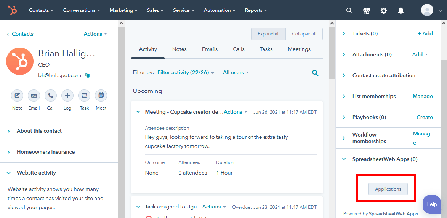Switch to the Meetings tab
This screenshot has width=447, height=218.
click(x=299, y=49)
